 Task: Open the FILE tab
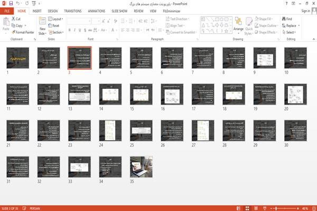[x=7, y=11]
